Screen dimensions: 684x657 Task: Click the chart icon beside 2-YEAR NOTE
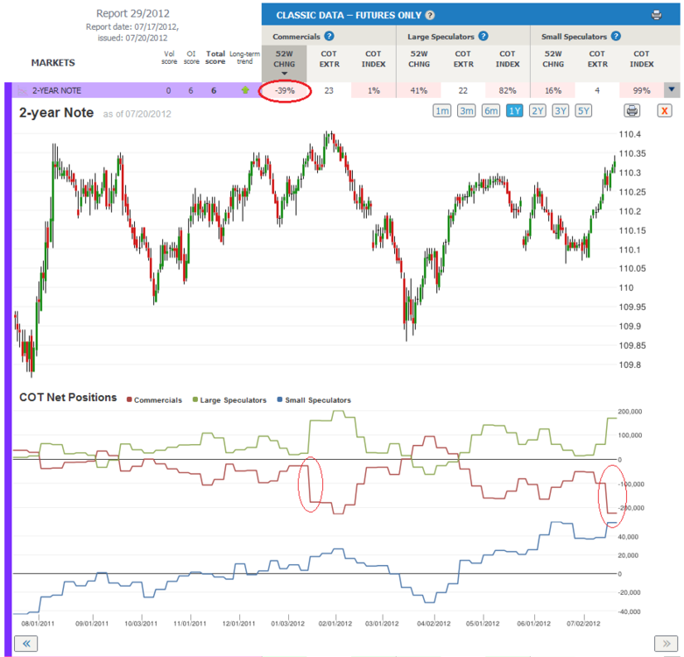22,91
